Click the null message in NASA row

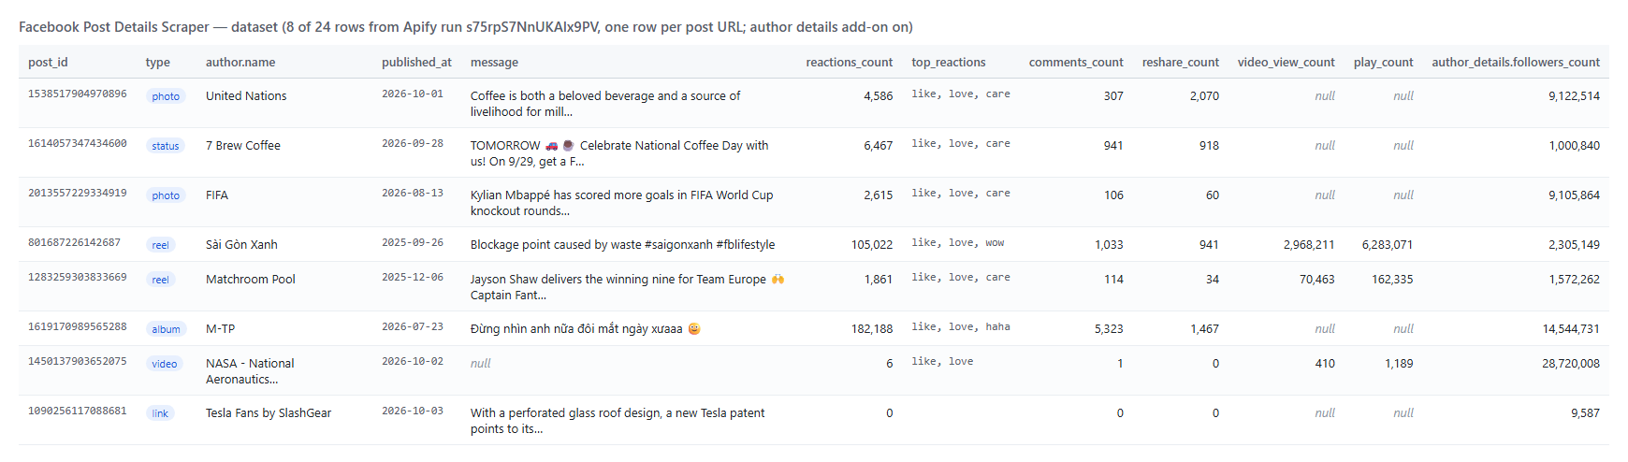coord(481,364)
